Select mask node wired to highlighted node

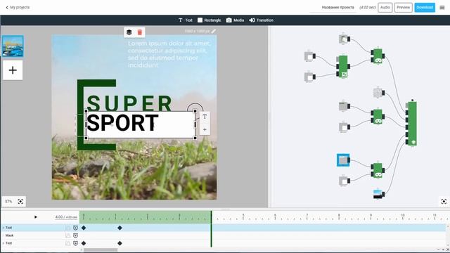click(344, 181)
